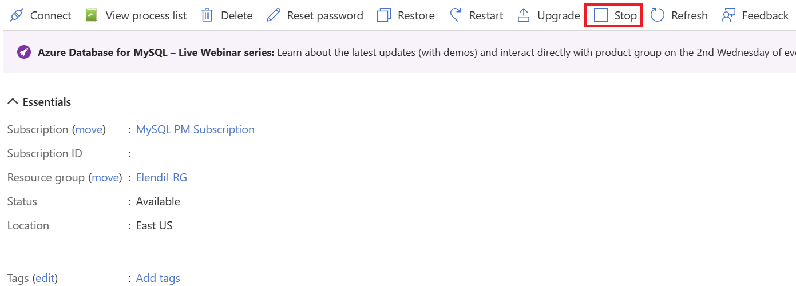The height and width of the screenshot is (286, 796).
Task: Collapse the Essentials section chevron
Action: click(x=13, y=102)
